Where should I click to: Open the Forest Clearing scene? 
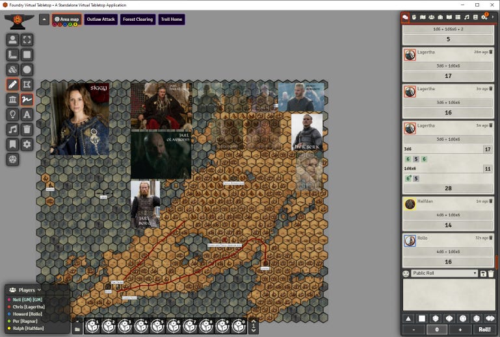point(138,19)
